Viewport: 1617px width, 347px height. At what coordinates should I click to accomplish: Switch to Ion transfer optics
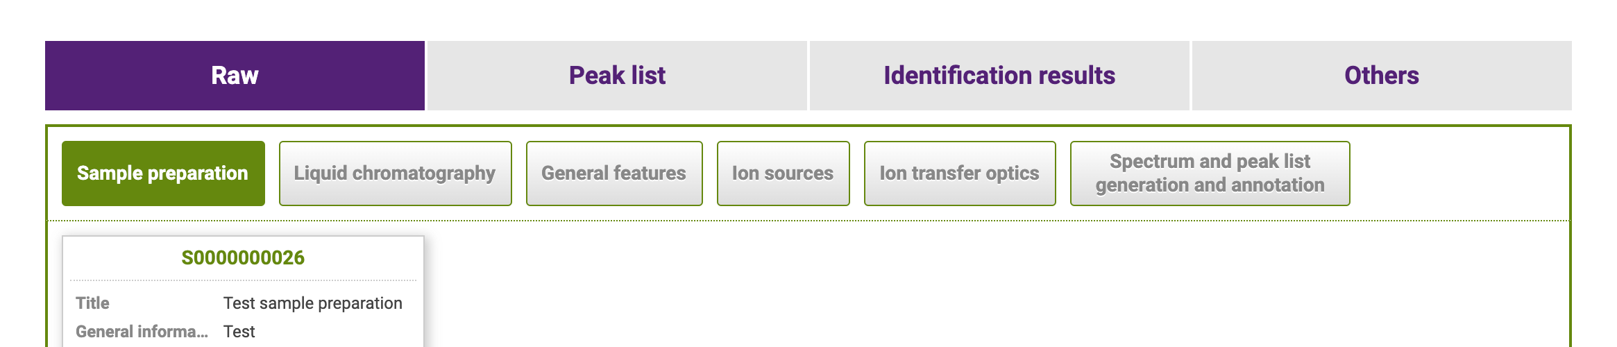pos(959,173)
